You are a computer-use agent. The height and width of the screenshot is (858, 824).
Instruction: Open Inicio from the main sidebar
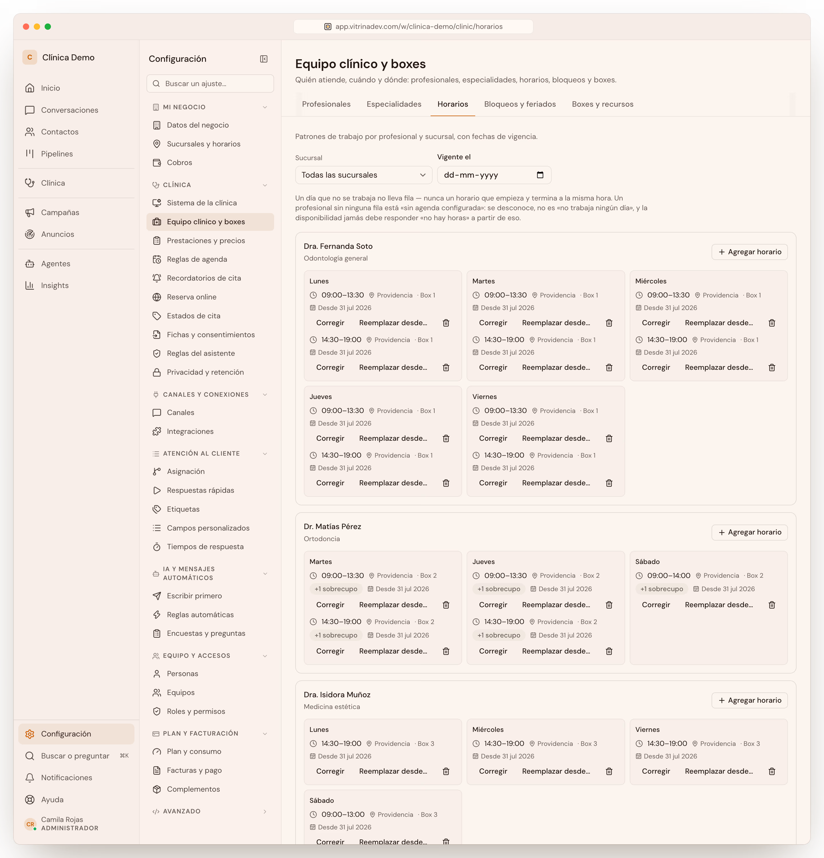tap(76, 88)
